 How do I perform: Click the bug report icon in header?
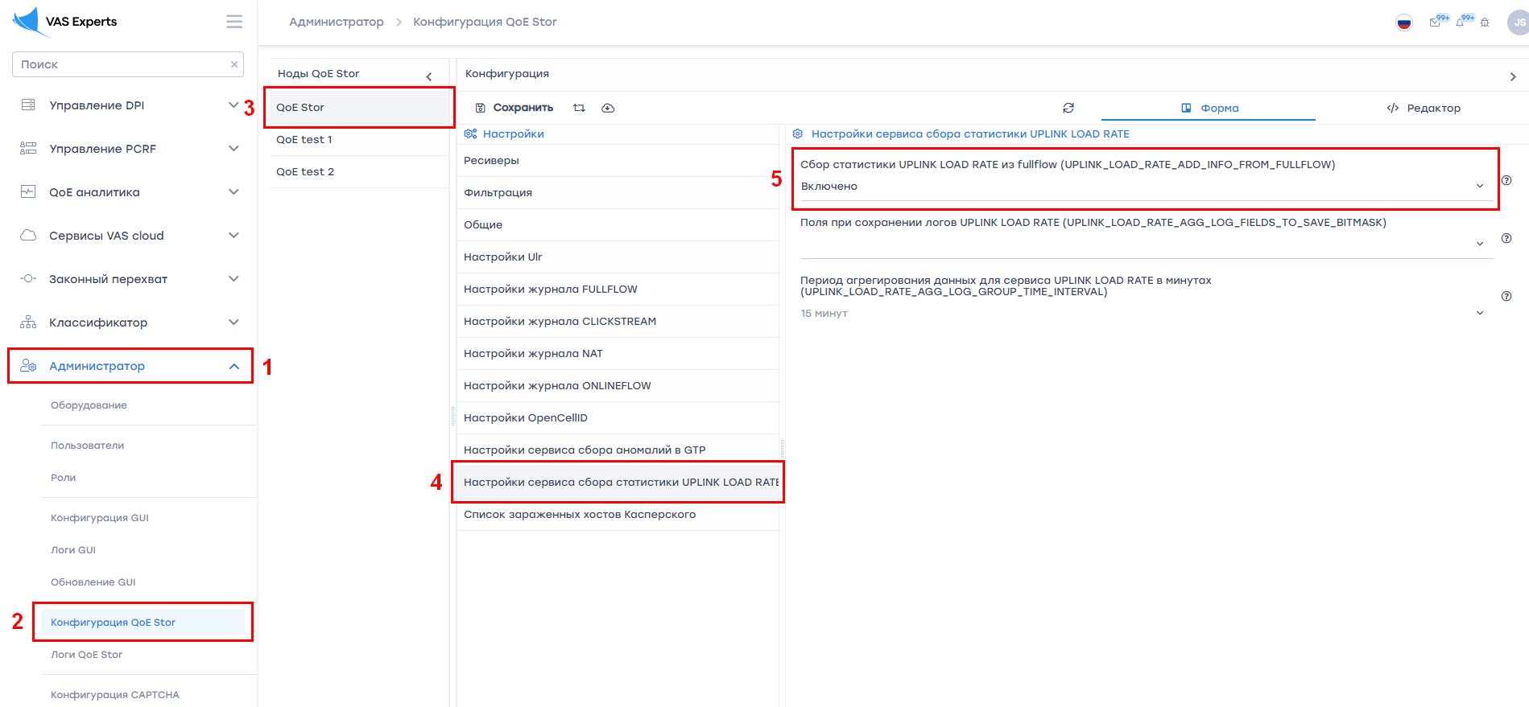1485,23
